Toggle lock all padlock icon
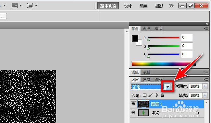Image resolution: width=211 pixels, height=123 pixels. [x=162, y=95]
